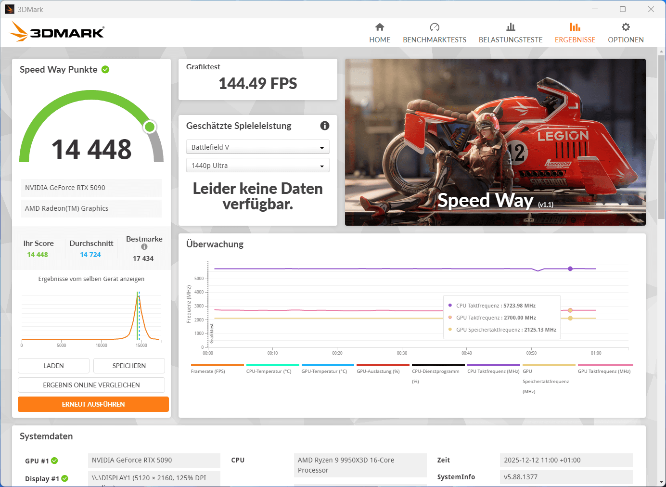Image resolution: width=666 pixels, height=487 pixels.
Task: Toggle CPU-Temperatur (°C) legend series
Action: (273, 369)
